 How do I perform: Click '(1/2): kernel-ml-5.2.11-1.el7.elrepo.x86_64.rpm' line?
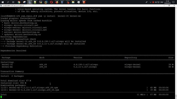[x=29, y=87]
